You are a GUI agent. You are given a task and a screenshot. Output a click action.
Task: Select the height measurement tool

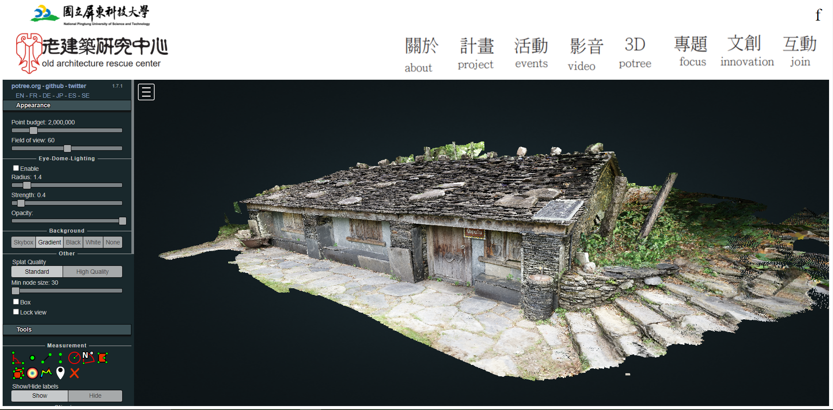tap(60, 358)
